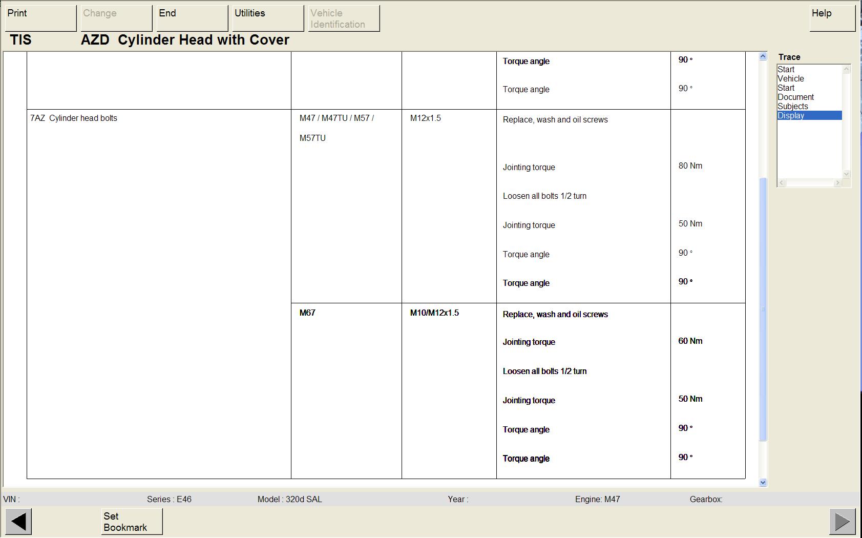This screenshot has width=862, height=538.
Task: Go forward with the right arrow button
Action: click(843, 522)
